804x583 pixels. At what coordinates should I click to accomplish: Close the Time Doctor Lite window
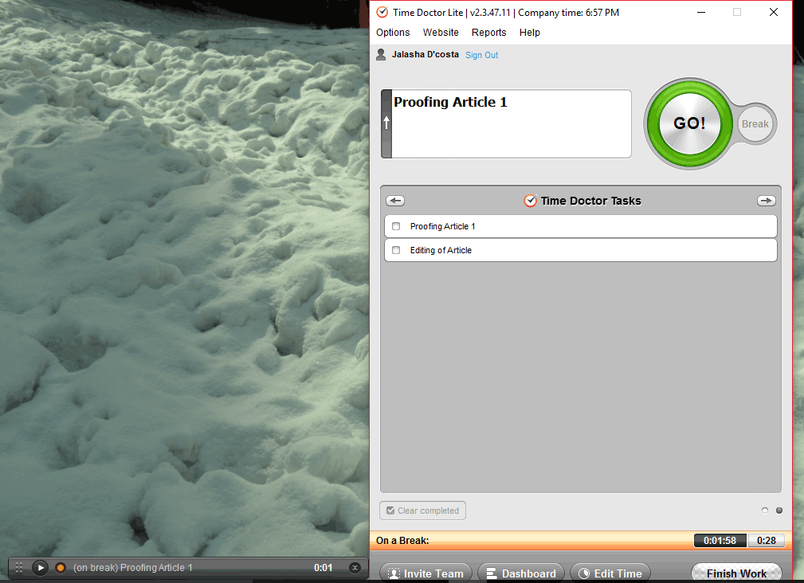pyautogui.click(x=774, y=12)
